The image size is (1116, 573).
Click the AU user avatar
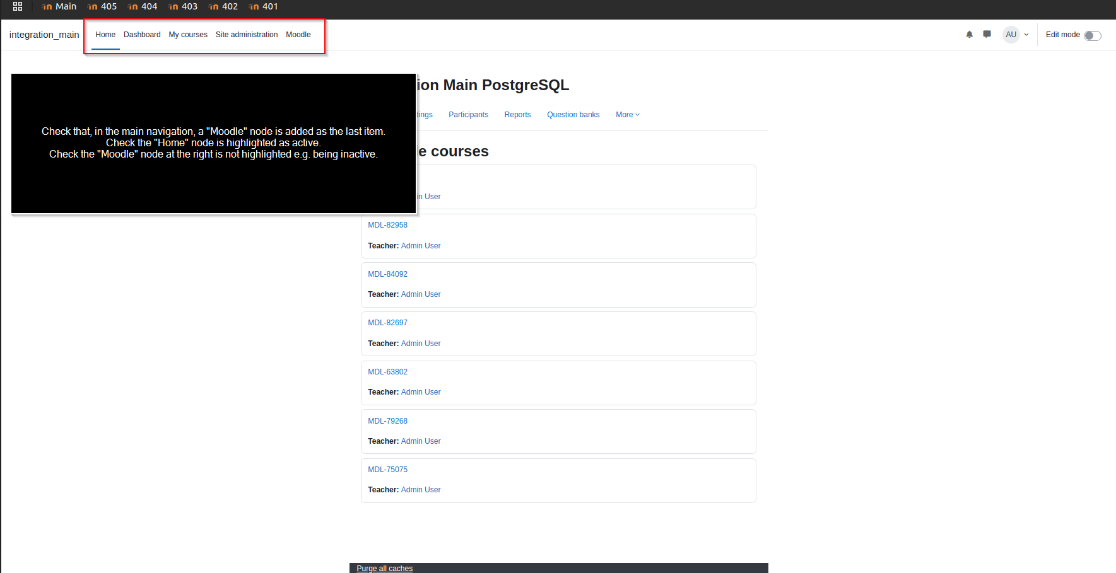click(1011, 35)
